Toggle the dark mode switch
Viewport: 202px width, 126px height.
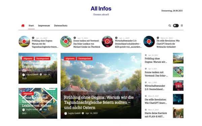click(176, 26)
